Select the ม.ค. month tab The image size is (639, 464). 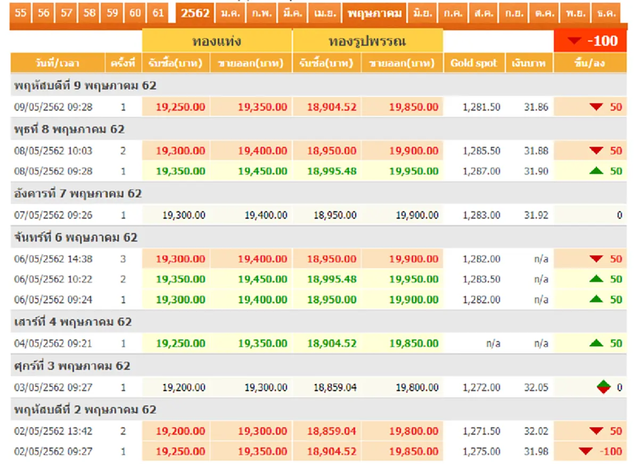231,13
